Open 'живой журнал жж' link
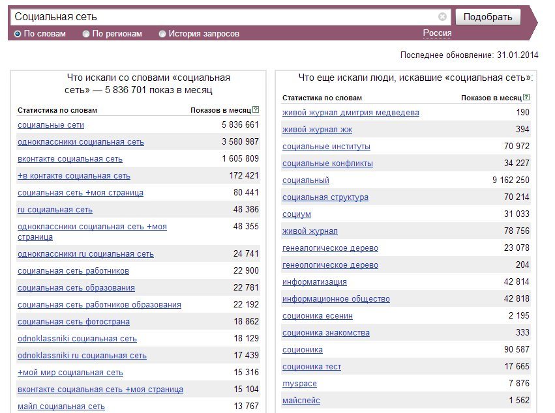Screen dimensions: 555x413 tap(317, 130)
